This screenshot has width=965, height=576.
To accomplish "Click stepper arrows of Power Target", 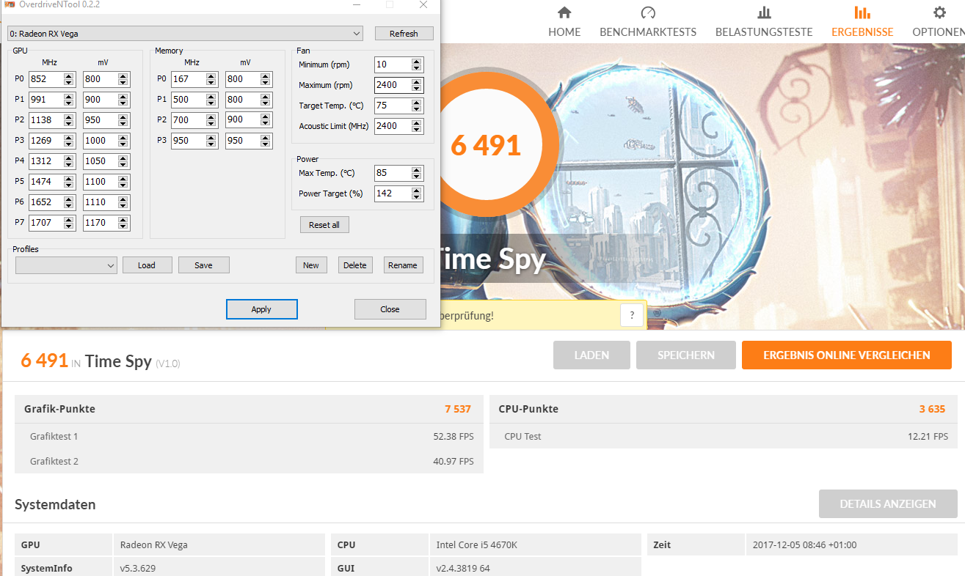I will [418, 193].
